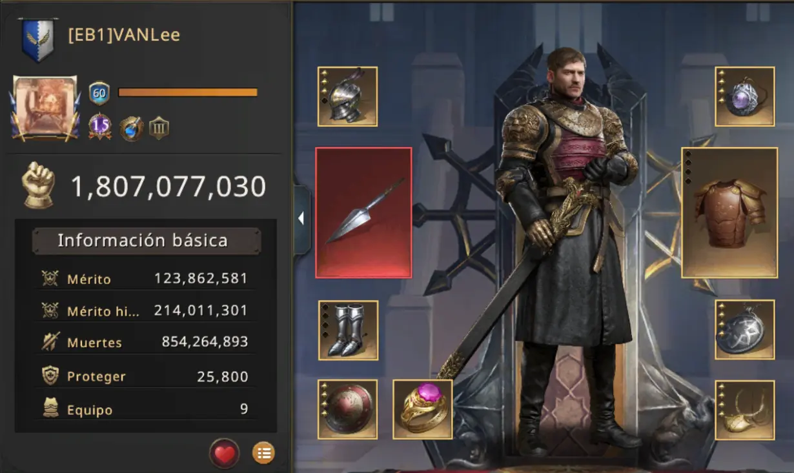Click the player avatar portrait
The image size is (794, 473).
tap(45, 108)
